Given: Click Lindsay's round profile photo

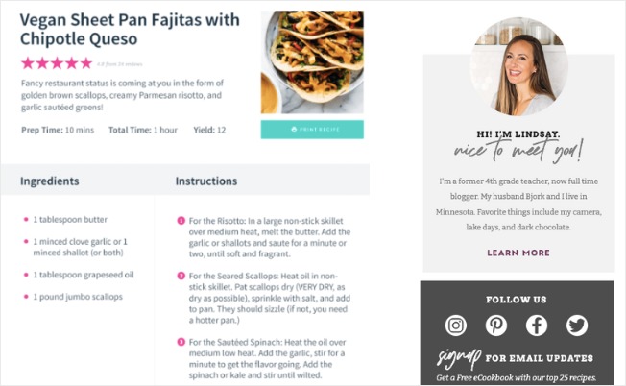Looking at the screenshot, I should [518, 65].
